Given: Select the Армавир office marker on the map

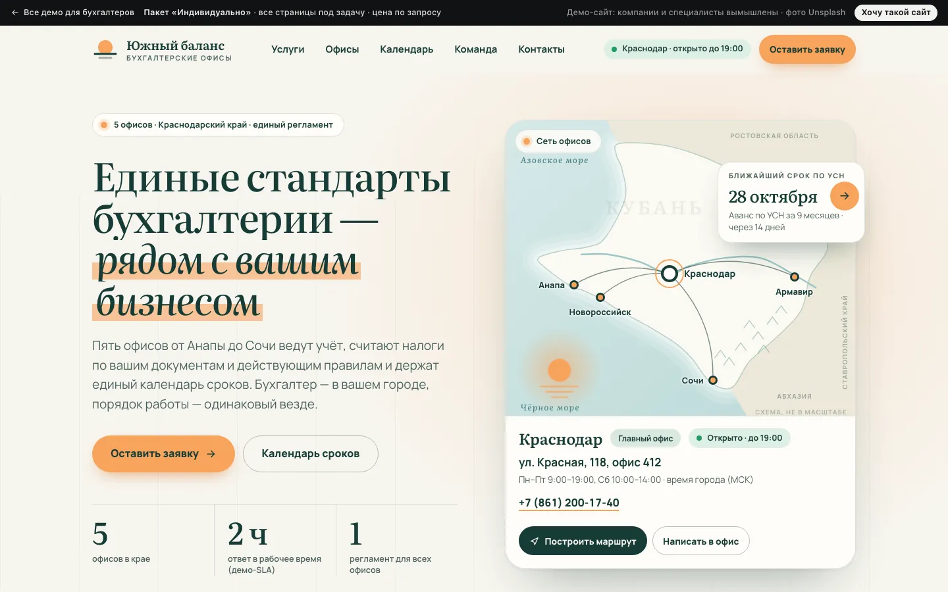Looking at the screenshot, I should (795, 277).
